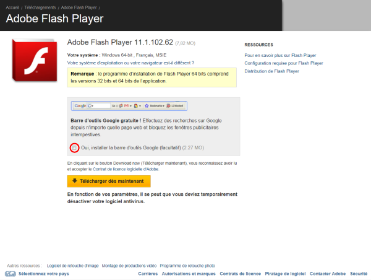This screenshot has width=371, height=280.
Task: Open 'Distribution de Flash Player' link
Action: [x=271, y=71]
